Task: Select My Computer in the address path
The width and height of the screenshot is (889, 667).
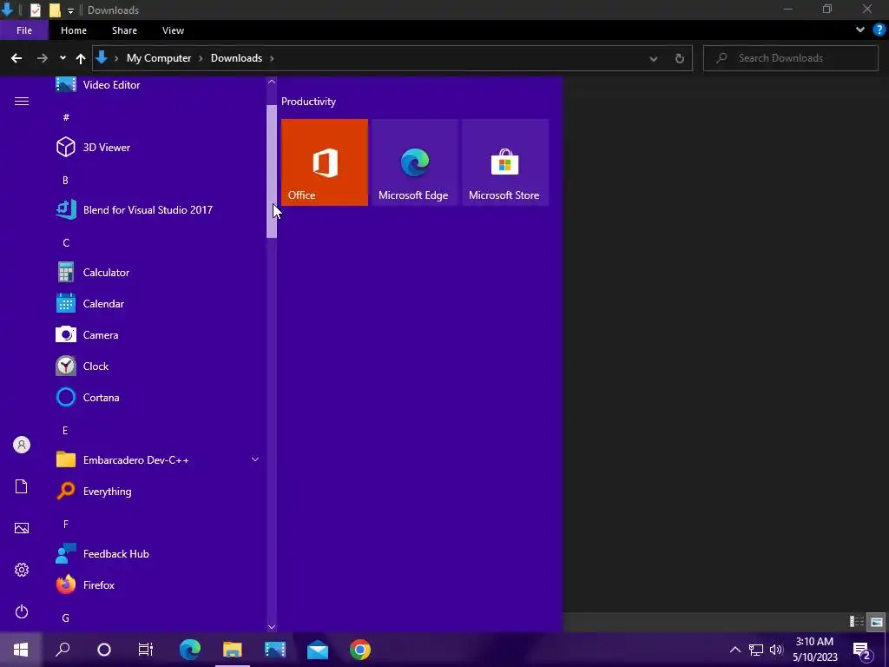Action: point(159,58)
